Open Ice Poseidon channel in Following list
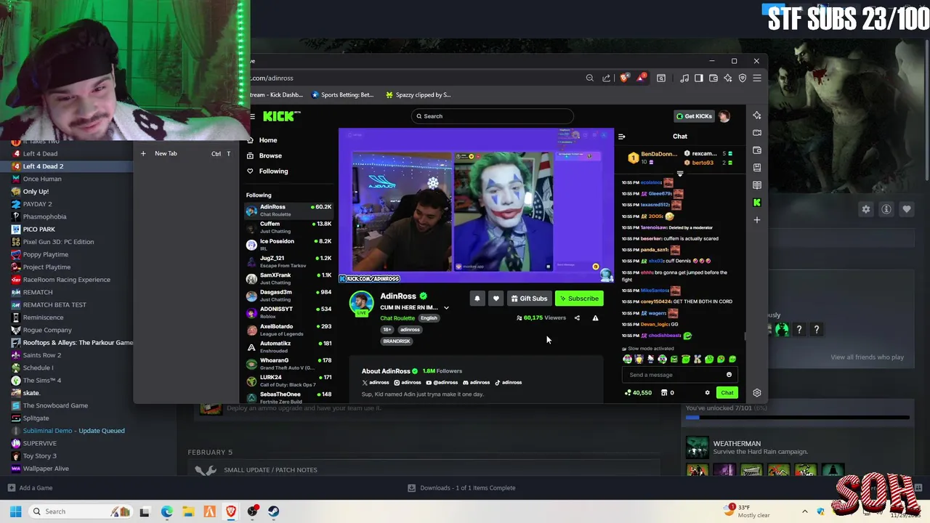The image size is (930, 523). 288,244
